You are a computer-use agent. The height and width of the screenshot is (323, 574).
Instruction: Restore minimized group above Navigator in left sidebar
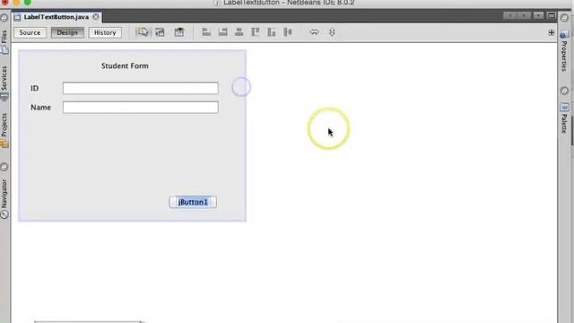[x=4, y=167]
